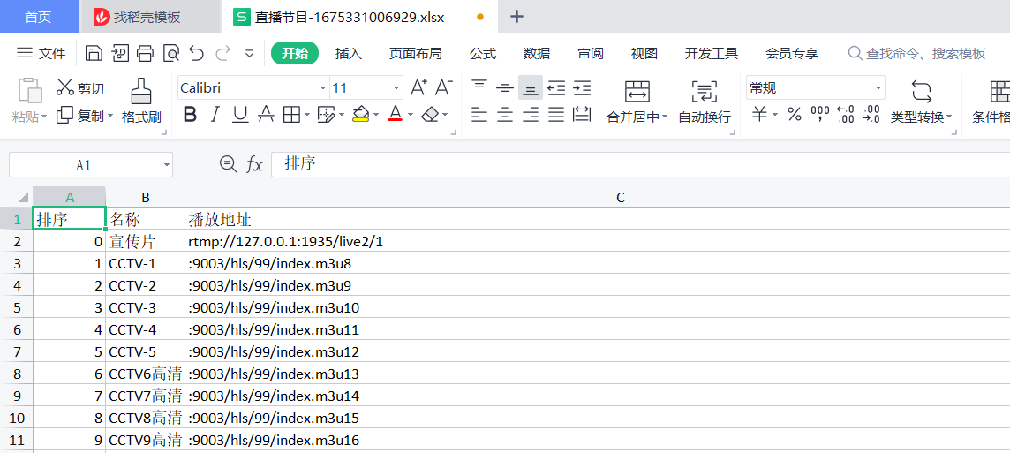The width and height of the screenshot is (1010, 453).
Task: Click the Save icon in quick access toolbar
Action: coord(94,54)
